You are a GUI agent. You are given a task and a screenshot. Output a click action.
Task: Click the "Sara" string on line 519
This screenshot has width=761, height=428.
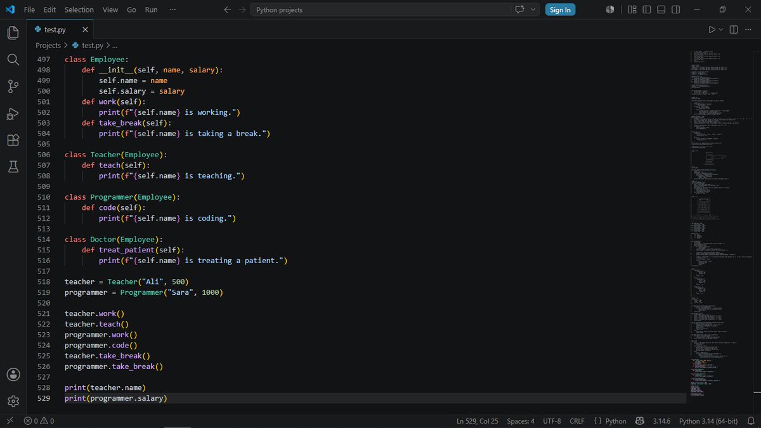pos(180,292)
